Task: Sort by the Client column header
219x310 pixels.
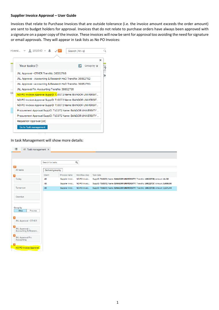Action: 47,175
